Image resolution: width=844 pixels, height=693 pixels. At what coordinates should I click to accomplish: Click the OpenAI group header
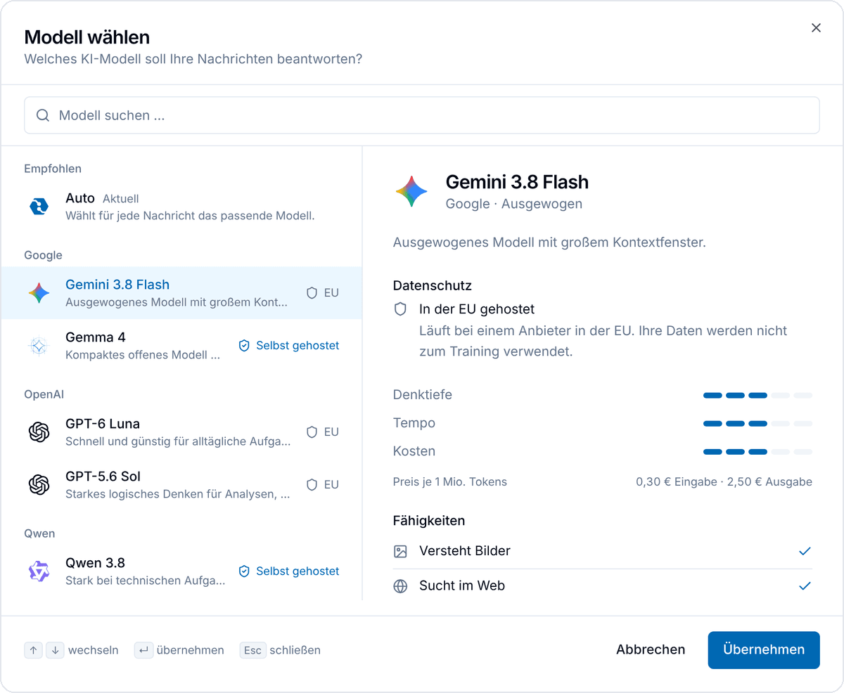[x=44, y=394]
